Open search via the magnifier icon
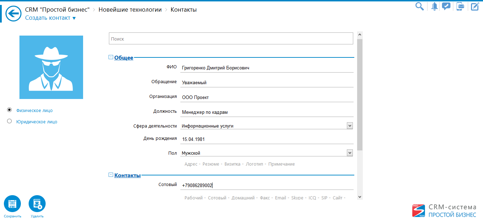 pyautogui.click(x=419, y=6)
